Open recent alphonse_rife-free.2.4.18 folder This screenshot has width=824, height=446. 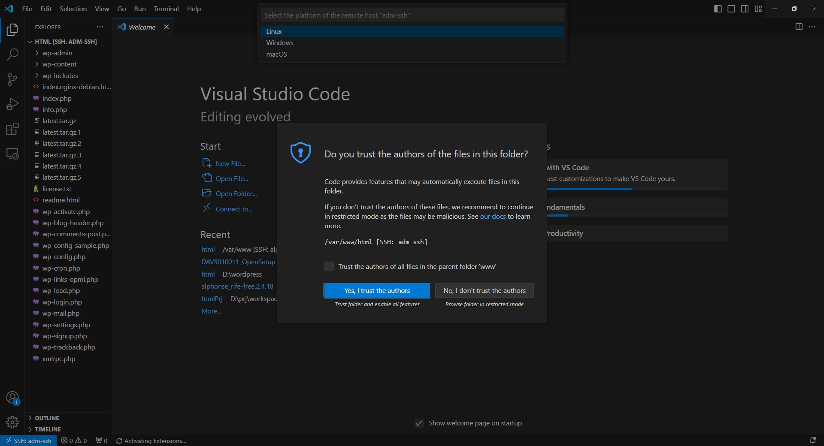click(x=237, y=286)
